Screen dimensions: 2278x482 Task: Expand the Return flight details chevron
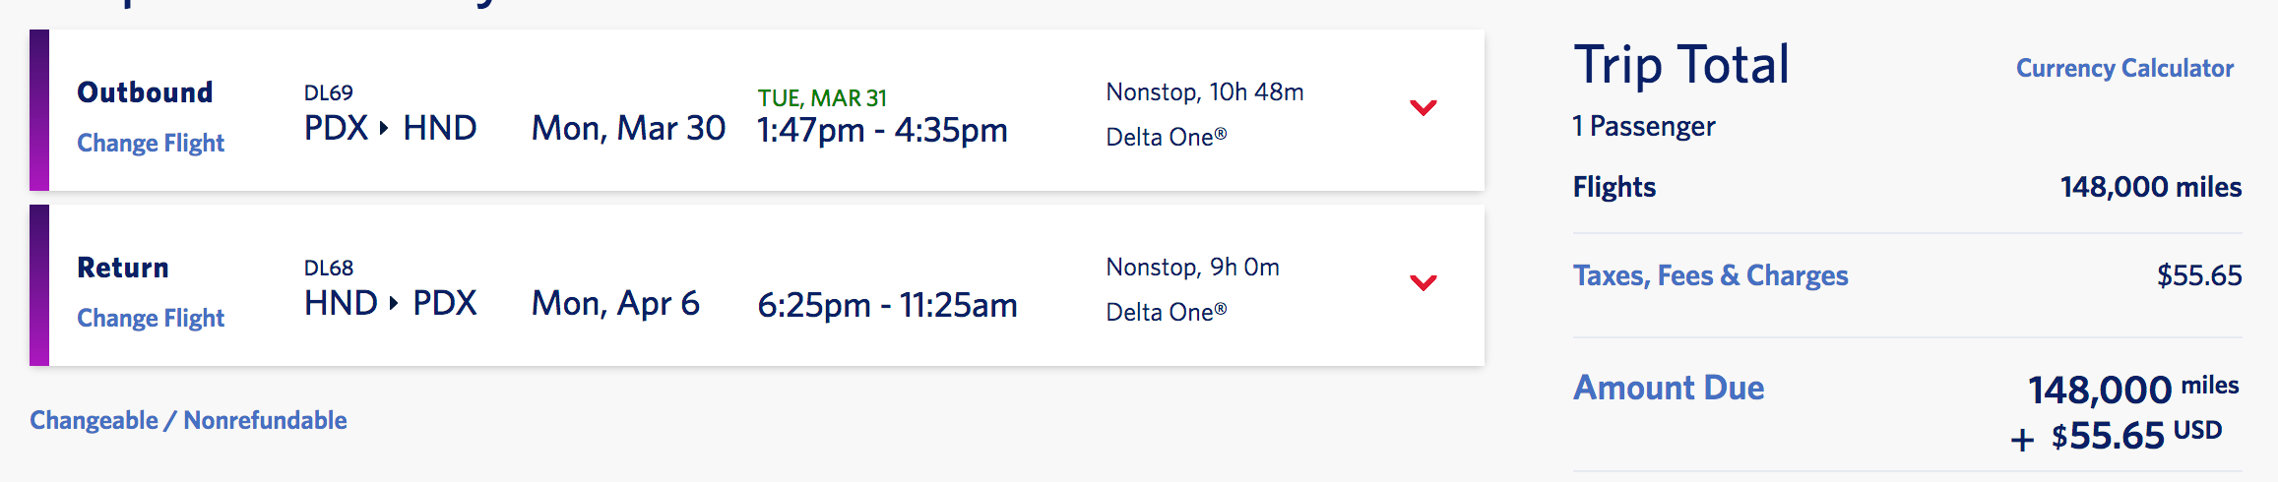coord(1423,282)
